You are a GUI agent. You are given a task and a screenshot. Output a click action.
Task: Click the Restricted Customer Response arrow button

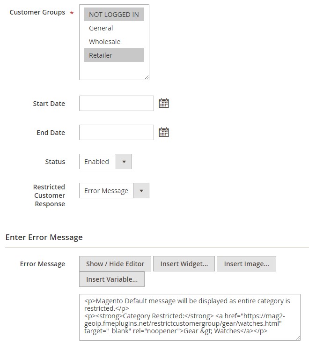[141, 191]
